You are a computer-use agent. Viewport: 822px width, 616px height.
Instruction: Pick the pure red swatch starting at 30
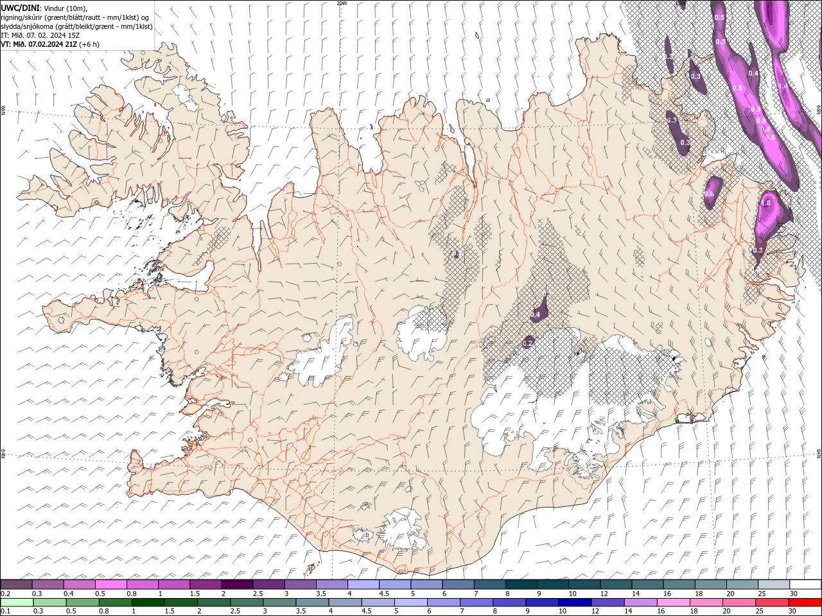click(805, 603)
